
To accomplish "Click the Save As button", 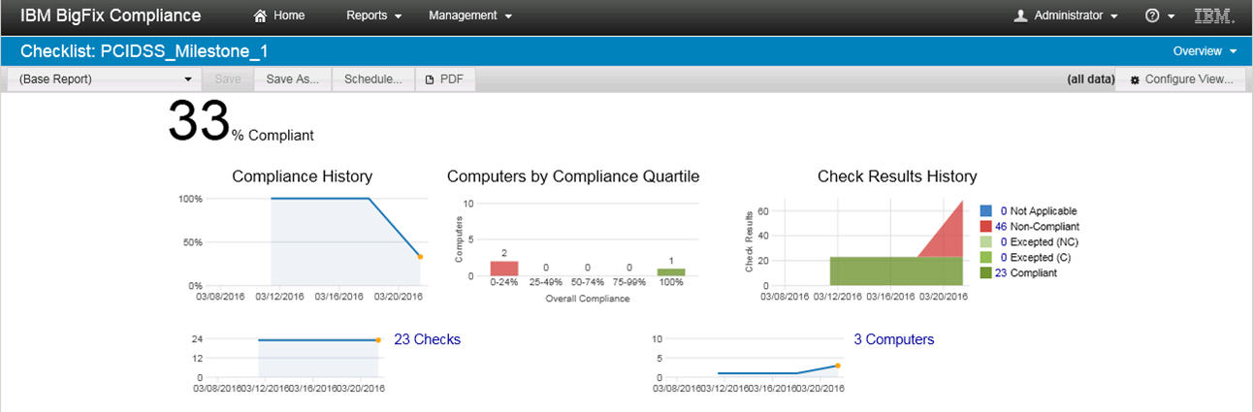I will click(293, 79).
